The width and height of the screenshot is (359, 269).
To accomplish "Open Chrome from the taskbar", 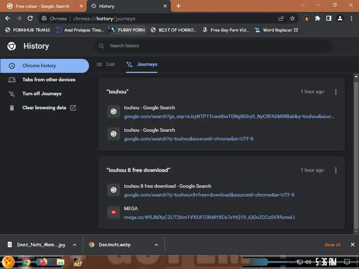I will [x=26, y=262].
